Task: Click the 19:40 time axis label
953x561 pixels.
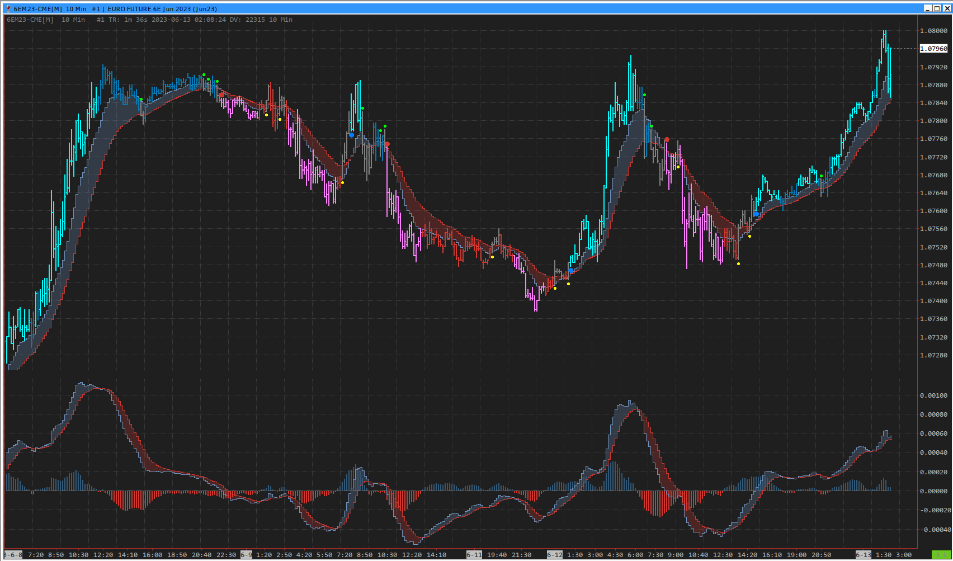Action: 497,555
